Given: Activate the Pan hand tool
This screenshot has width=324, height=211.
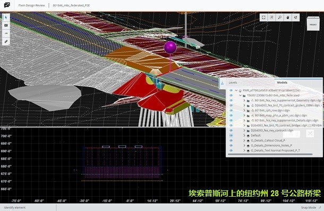Looking at the screenshot, I should tap(288, 17).
